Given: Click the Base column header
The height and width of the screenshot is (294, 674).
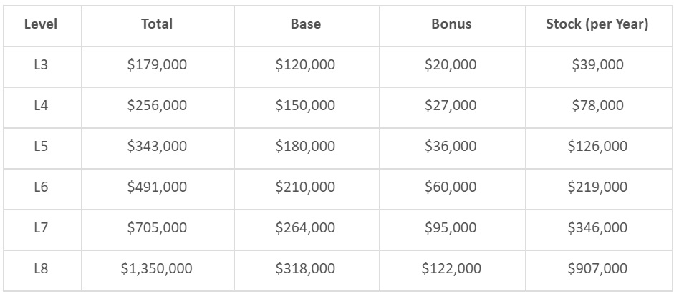Looking at the screenshot, I should (305, 24).
